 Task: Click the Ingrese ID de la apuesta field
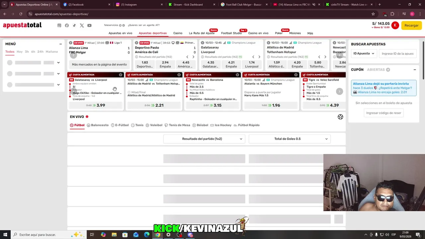pyautogui.click(x=397, y=53)
